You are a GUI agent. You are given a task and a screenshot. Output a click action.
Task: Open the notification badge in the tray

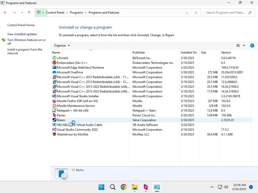[251, 187]
